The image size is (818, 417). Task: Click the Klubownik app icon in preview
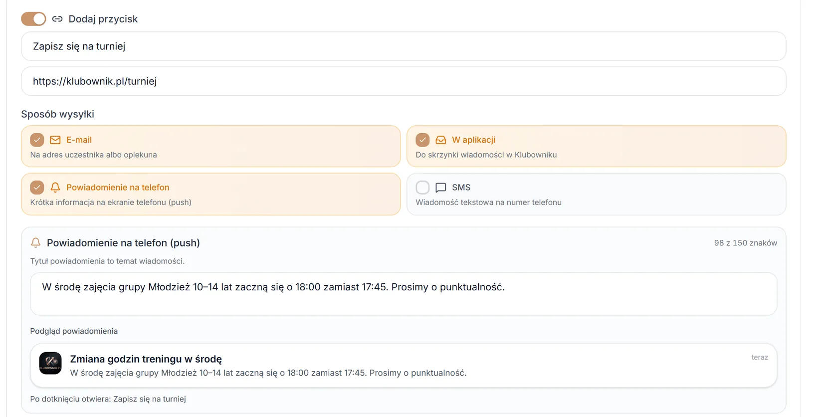[x=50, y=363]
